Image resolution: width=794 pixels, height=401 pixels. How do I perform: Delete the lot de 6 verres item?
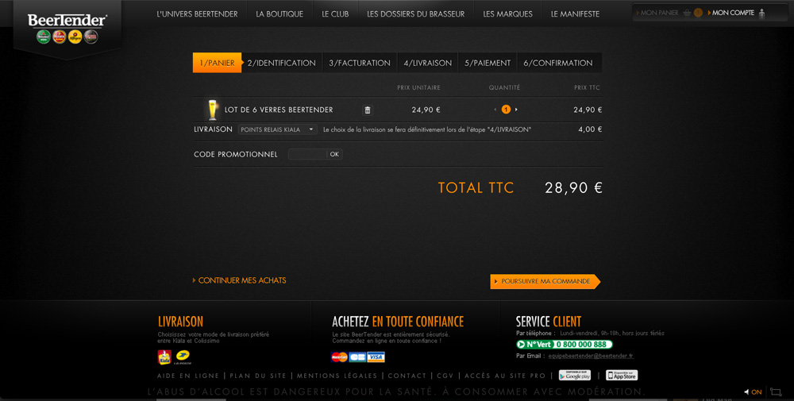coord(368,110)
